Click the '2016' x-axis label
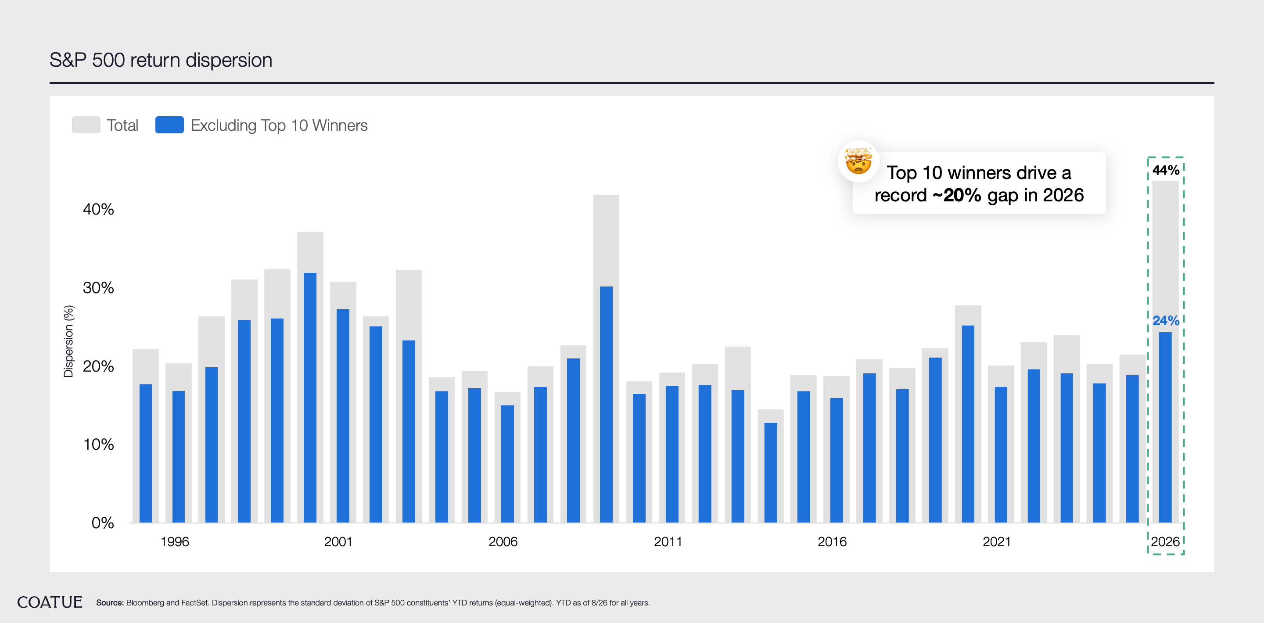The image size is (1264, 623). (x=832, y=541)
